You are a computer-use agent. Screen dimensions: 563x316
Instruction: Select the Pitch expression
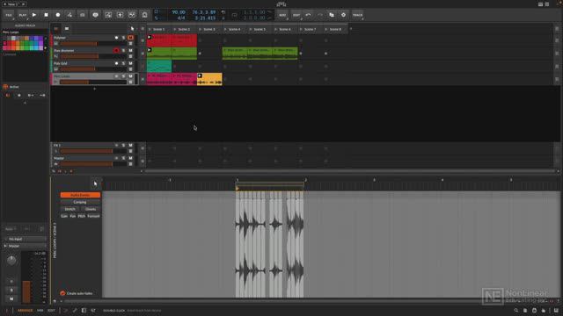[82, 216]
